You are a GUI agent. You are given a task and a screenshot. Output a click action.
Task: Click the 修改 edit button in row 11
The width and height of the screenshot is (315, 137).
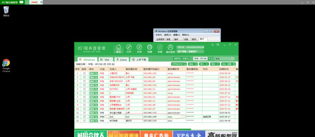pyautogui.click(x=94, y=113)
